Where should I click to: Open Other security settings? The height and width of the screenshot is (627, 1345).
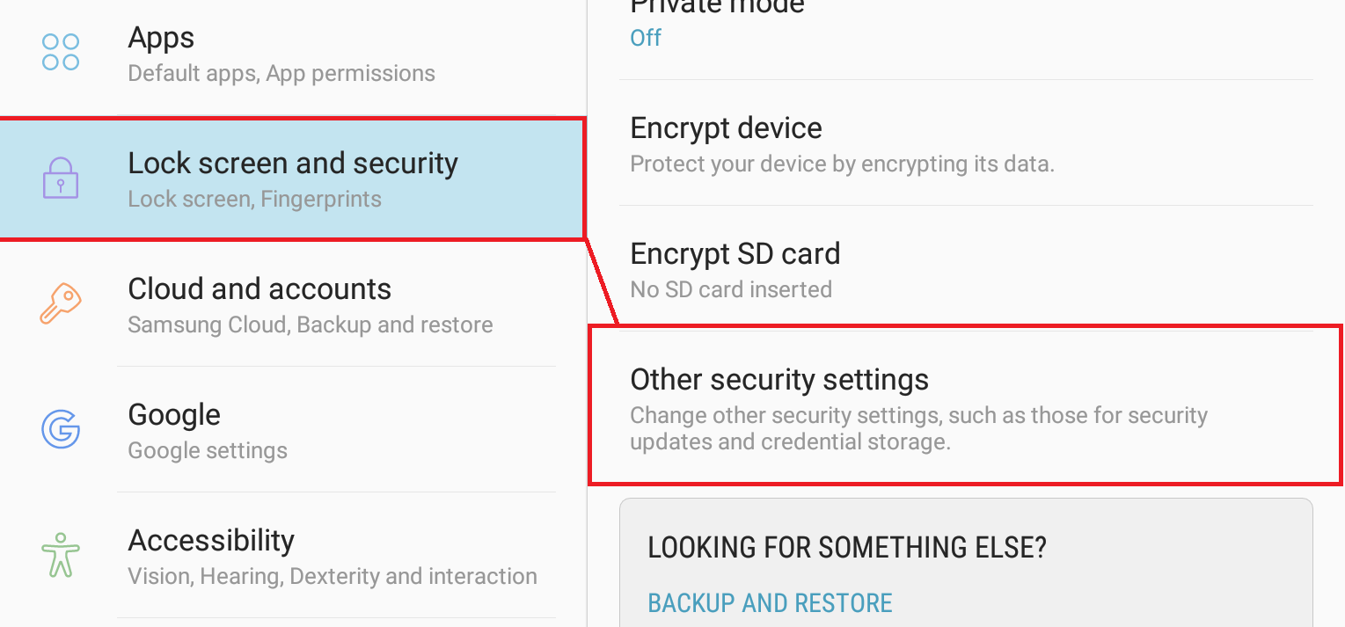point(779,380)
